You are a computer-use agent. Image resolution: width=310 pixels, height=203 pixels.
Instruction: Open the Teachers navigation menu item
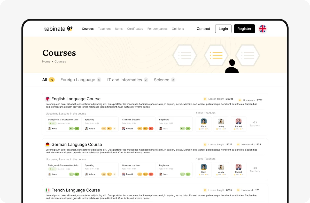[104, 29]
